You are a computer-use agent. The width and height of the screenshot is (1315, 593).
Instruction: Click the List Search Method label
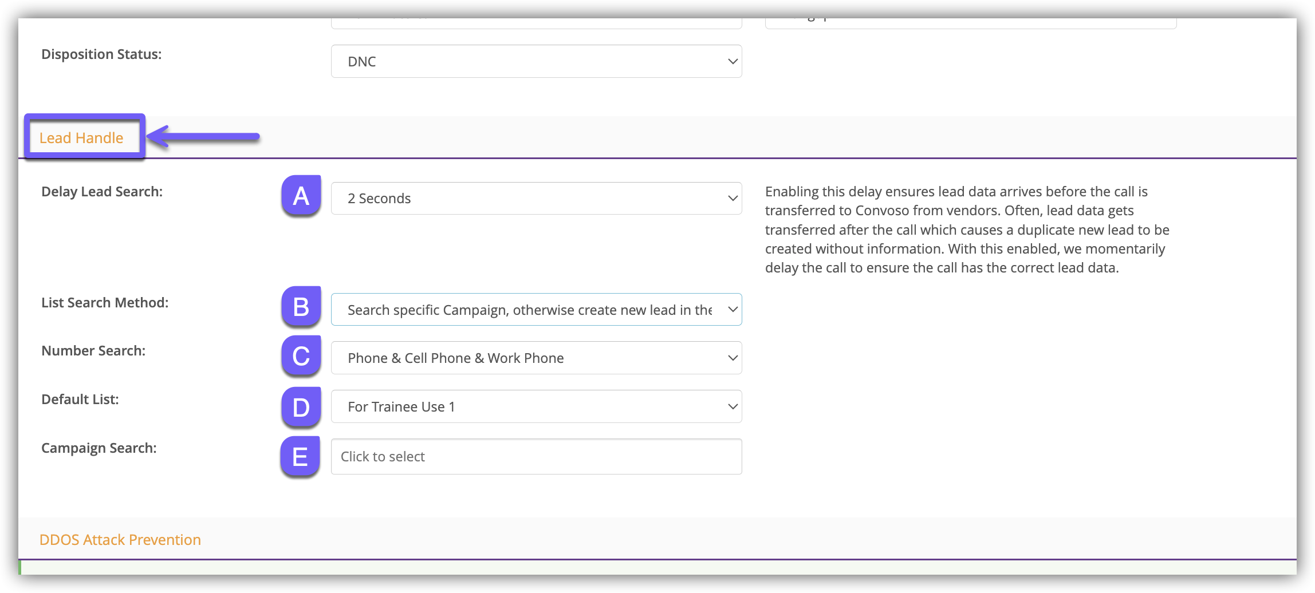tap(105, 303)
